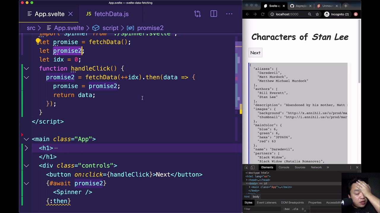Open the Styles pane tab
Viewport: 380px width, 213px height.
click(x=248, y=203)
